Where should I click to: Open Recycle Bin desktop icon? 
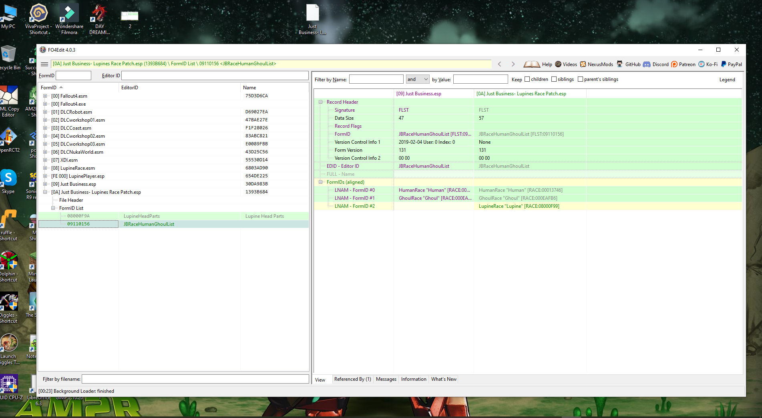(8, 58)
